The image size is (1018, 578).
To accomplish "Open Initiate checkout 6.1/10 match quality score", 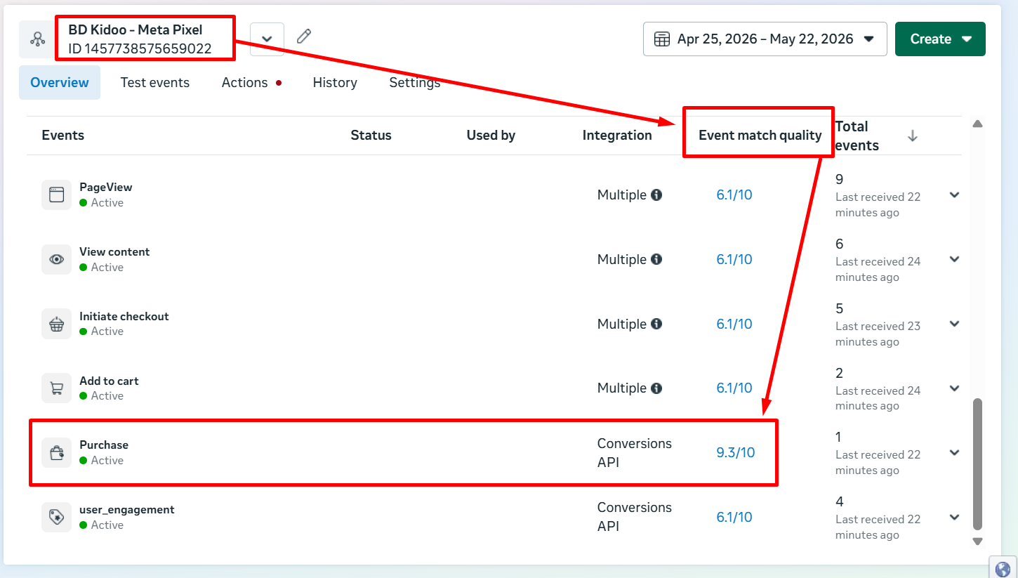I will 734,324.
